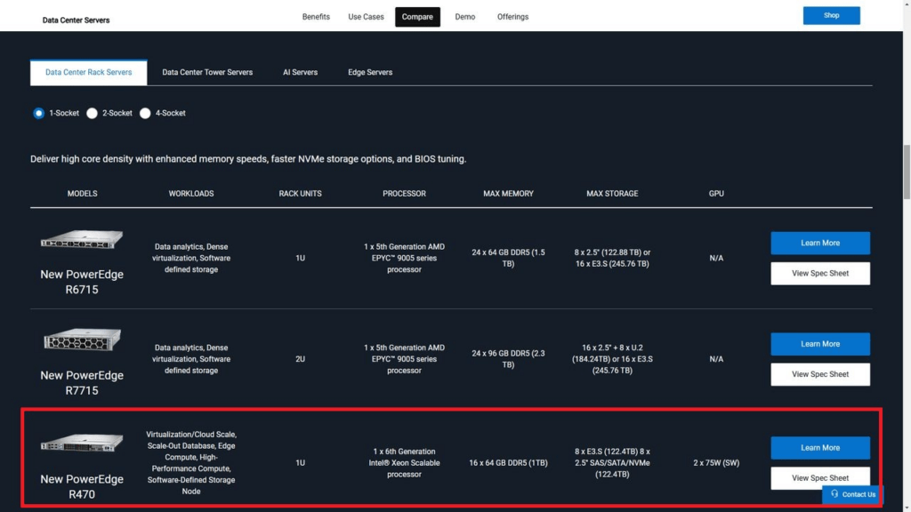The width and height of the screenshot is (911, 512).
Task: Click the PowerEdge R470 server image
Action: [x=82, y=443]
